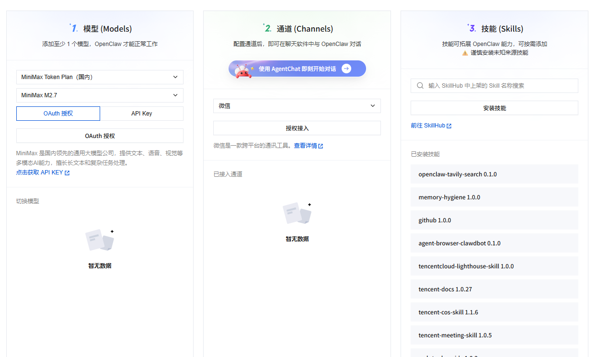Click the external-link icon after 查看详情
The width and height of the screenshot is (609, 357).
320,146
